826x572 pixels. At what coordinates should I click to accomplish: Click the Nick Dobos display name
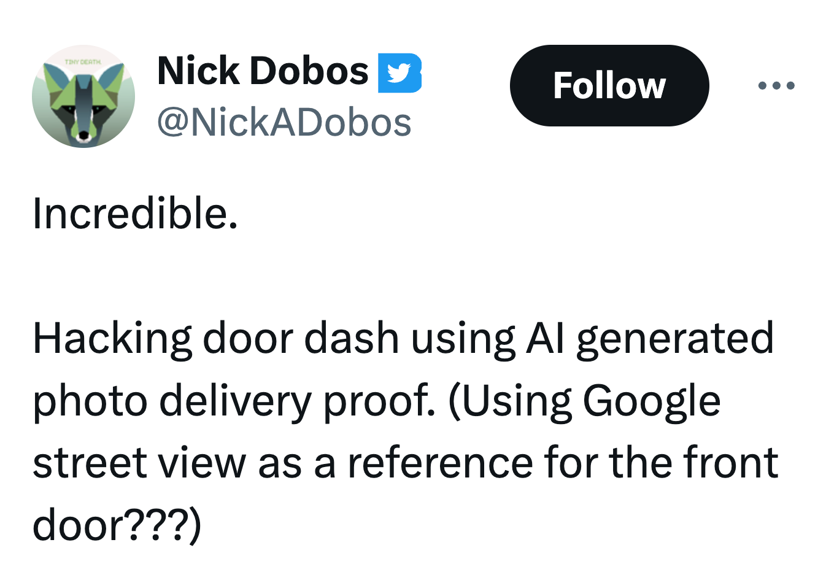[x=263, y=71]
